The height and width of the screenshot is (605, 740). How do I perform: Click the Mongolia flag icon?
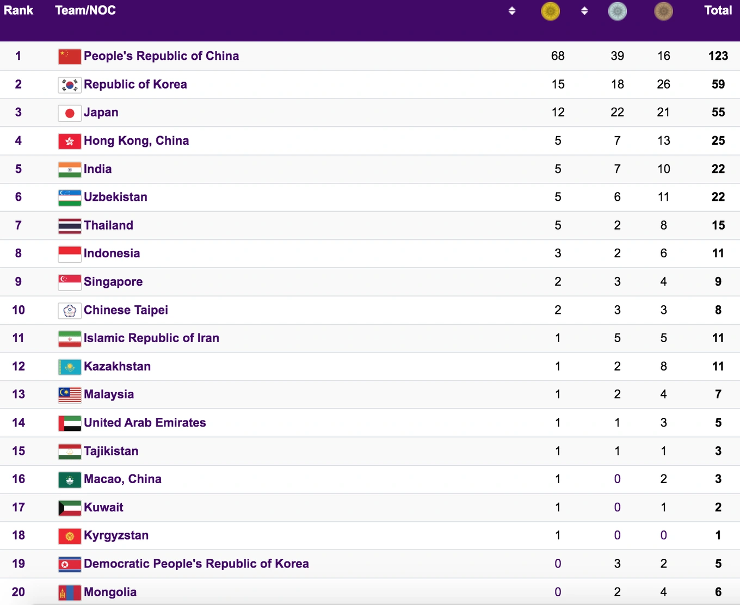click(70, 592)
